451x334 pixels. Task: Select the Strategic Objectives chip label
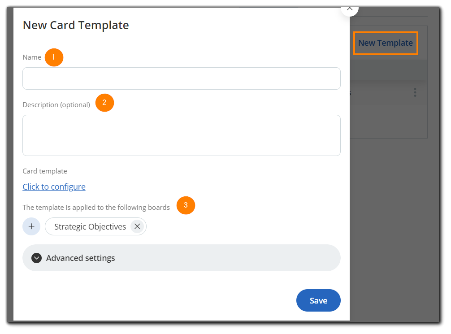point(90,226)
